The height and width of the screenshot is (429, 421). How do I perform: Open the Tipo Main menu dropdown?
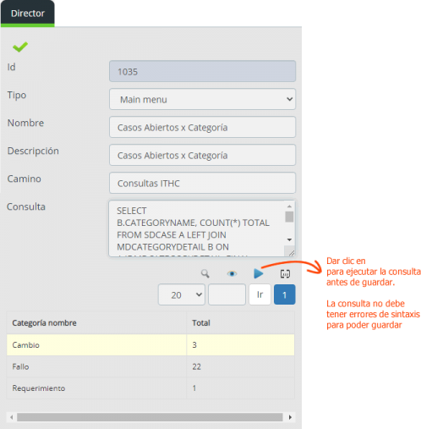202,99
